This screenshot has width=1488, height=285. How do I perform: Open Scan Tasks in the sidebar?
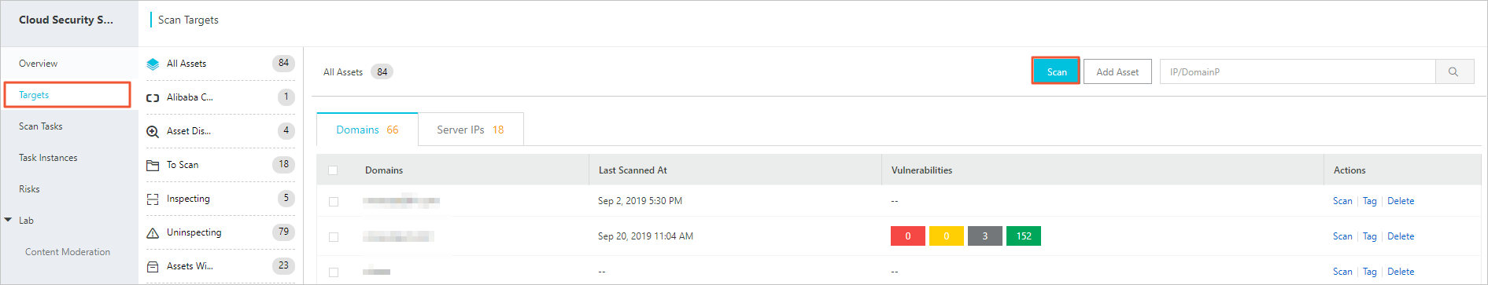pyautogui.click(x=41, y=126)
